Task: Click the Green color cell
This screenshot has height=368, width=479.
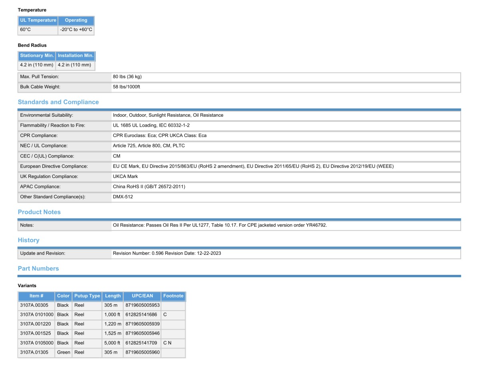Action: click(63, 352)
